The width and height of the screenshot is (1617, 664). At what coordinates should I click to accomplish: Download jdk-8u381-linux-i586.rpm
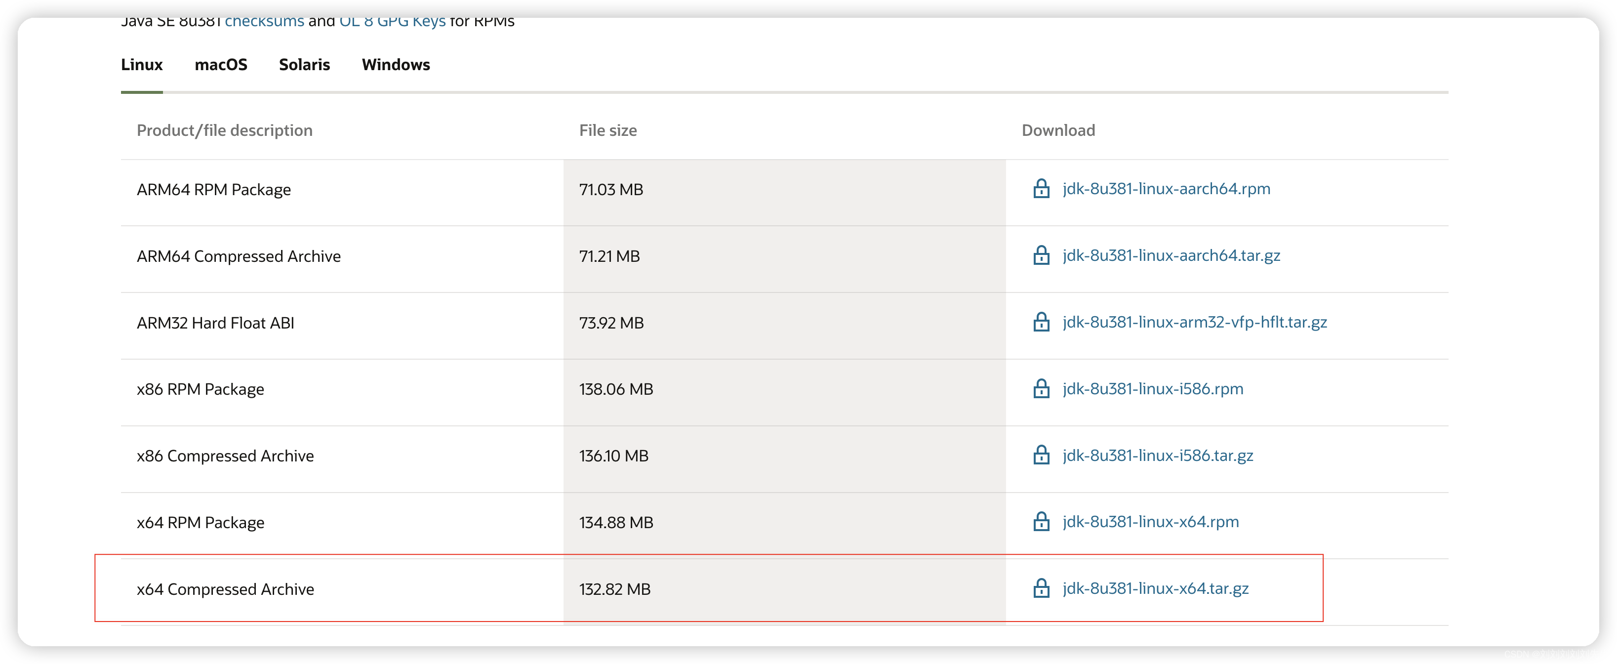pos(1152,388)
